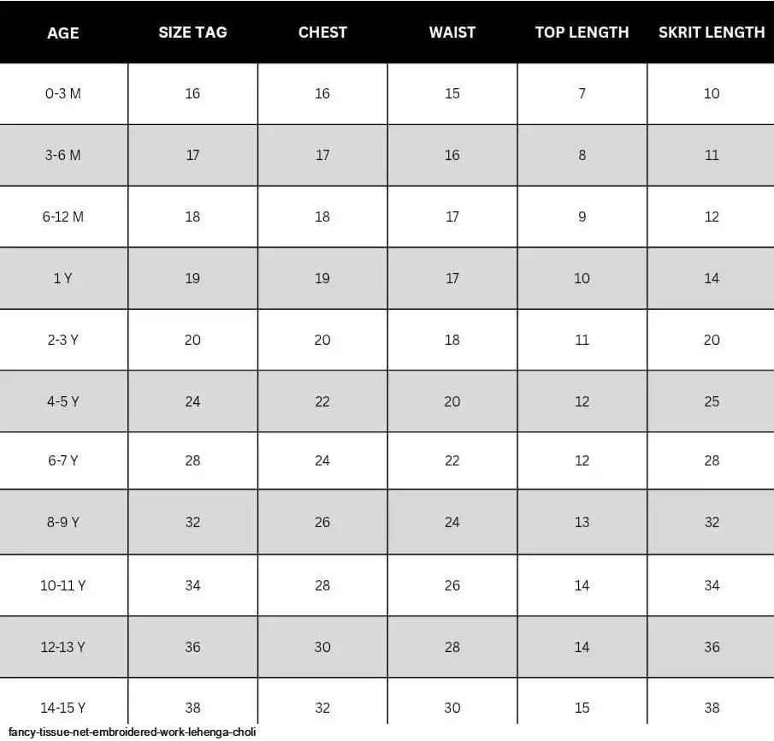774x741 pixels.
Task: Select the 10-11 Y age cell
Action: 63,585
